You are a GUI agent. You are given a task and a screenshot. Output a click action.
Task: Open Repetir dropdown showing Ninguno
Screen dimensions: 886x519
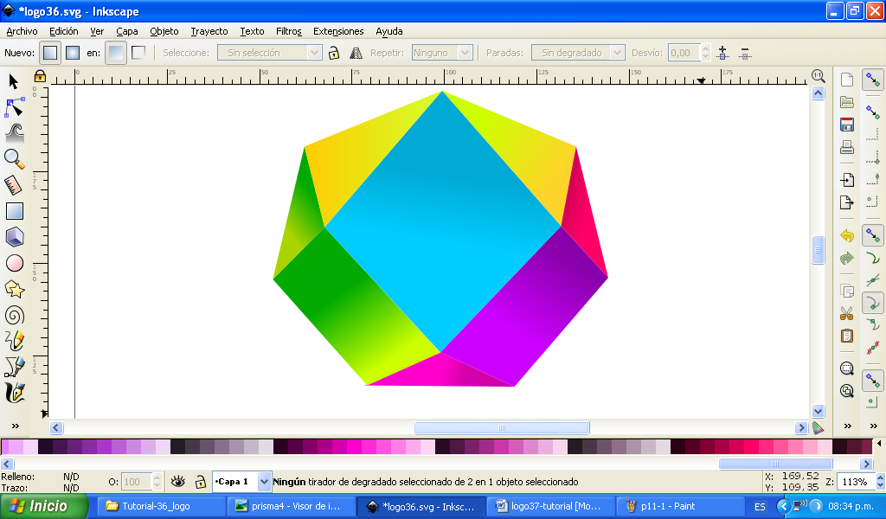[x=442, y=53]
